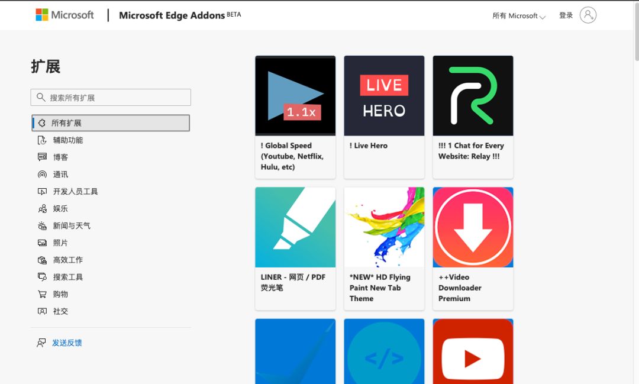Click '!!! 1 Chat for Every Website: Relay !!!' title
Viewport: 639px width, 384px height.
[471, 151]
